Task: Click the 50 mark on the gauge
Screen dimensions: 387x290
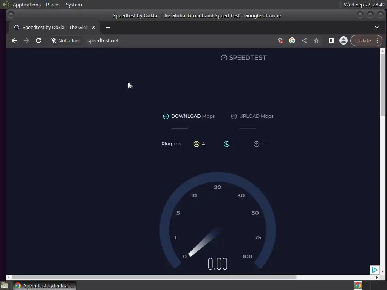Action: [255, 213]
